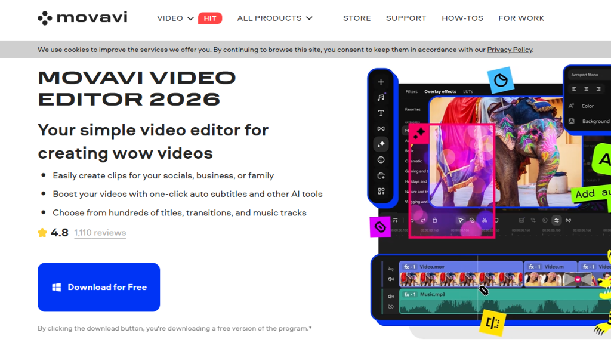The image size is (611, 364).
Task: Click the smiley stickers icon
Action: (x=381, y=160)
